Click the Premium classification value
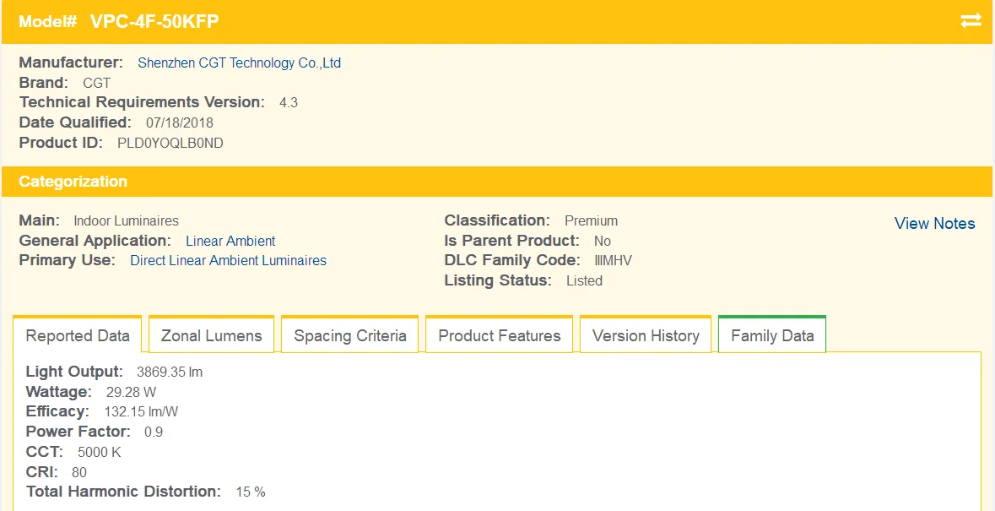The height and width of the screenshot is (511, 995). pos(591,221)
